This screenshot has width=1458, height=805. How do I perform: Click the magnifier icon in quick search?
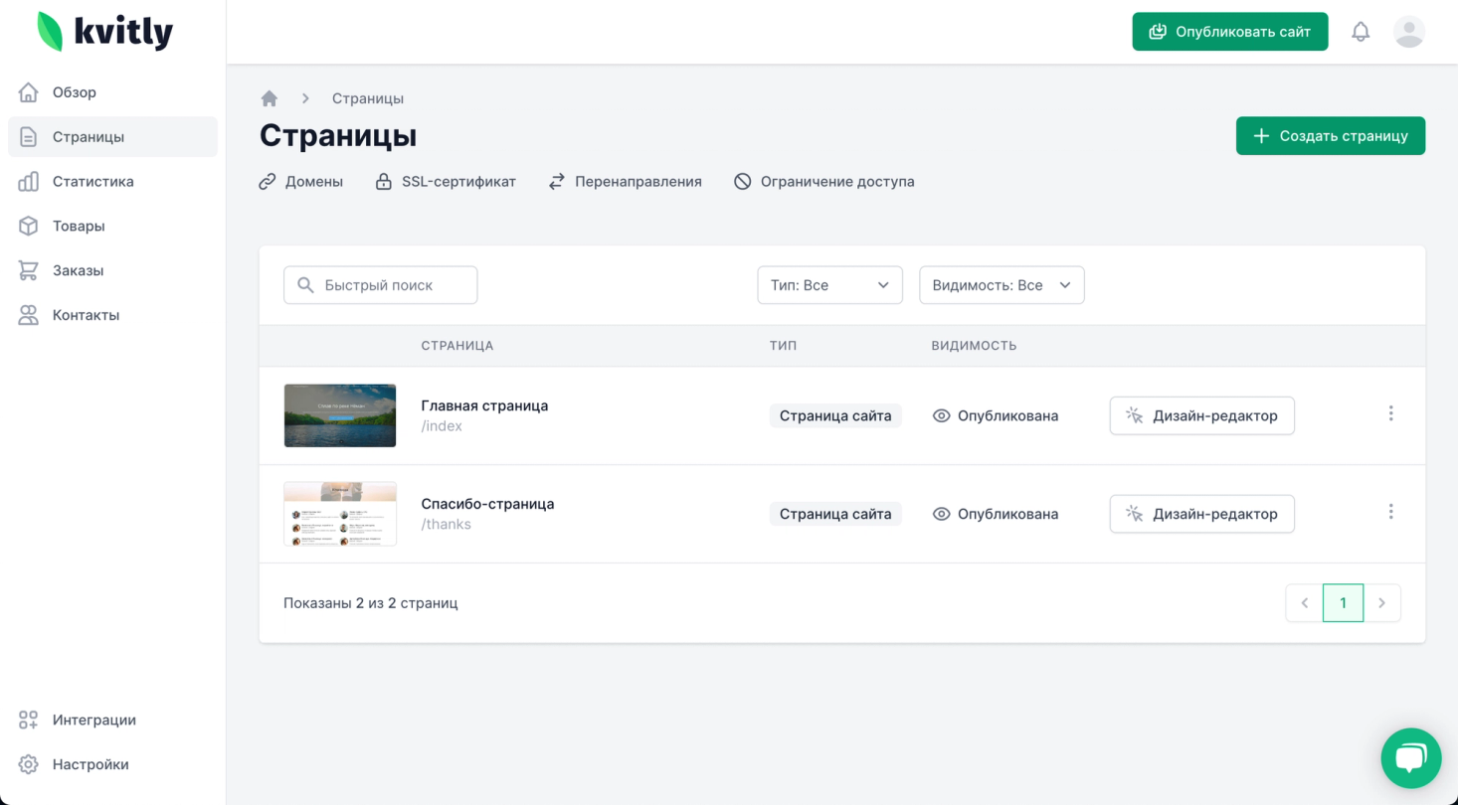pyautogui.click(x=306, y=285)
